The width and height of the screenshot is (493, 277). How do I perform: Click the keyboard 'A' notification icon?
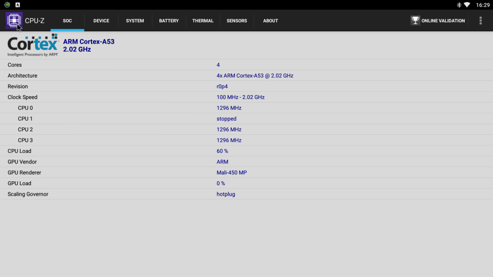(x=17, y=5)
